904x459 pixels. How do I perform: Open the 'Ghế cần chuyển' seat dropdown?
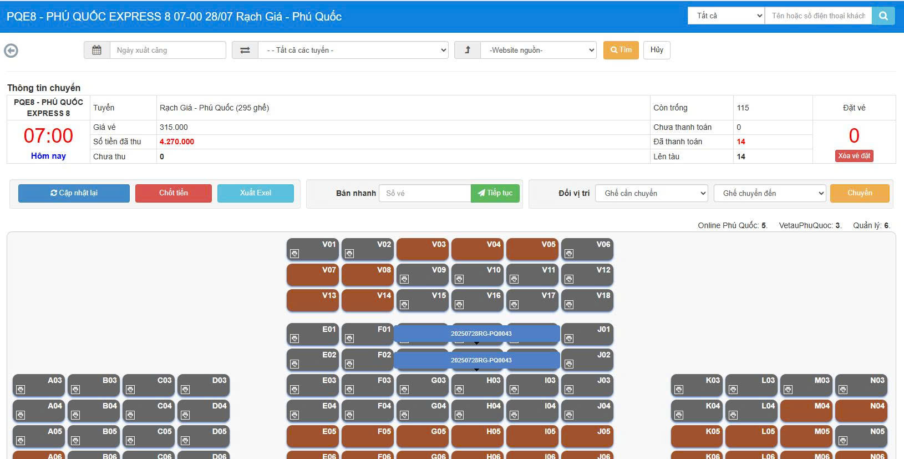coord(651,193)
